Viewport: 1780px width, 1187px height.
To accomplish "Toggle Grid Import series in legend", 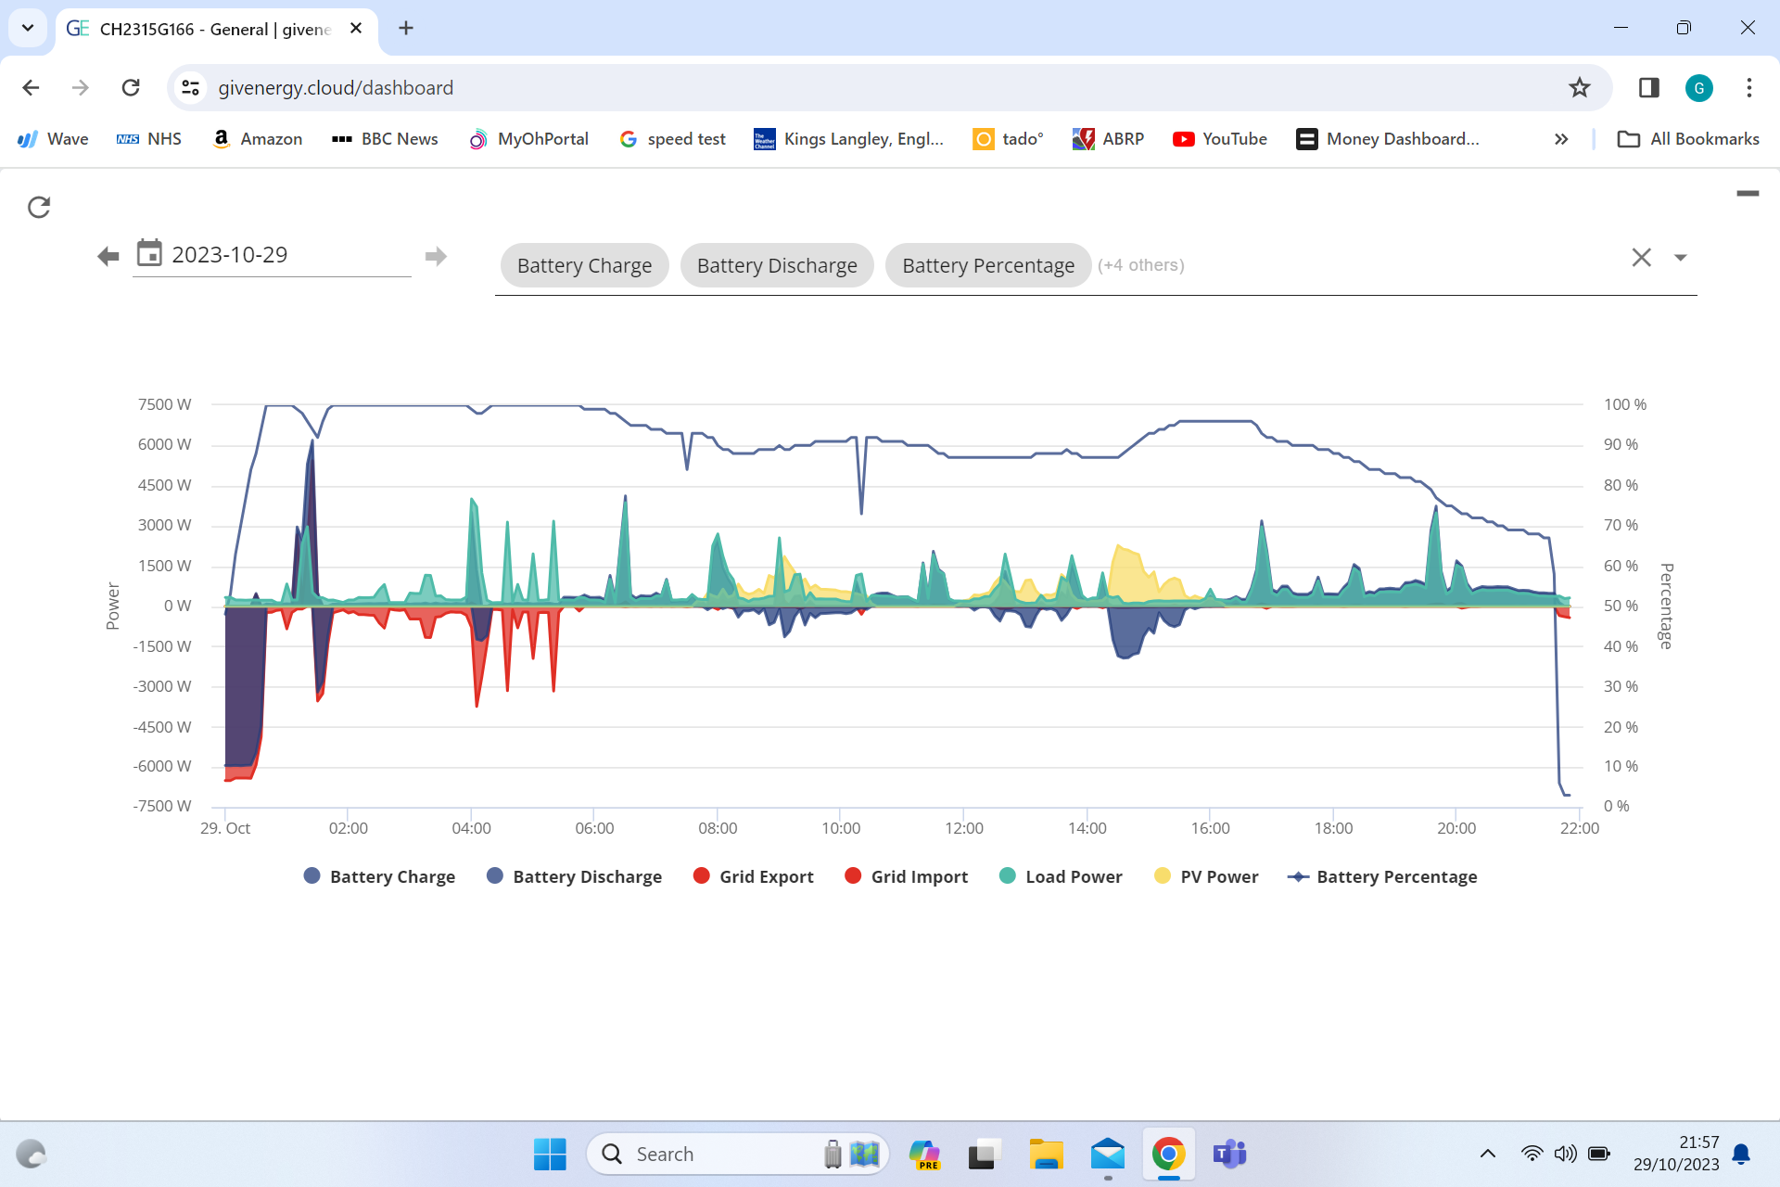I will (x=906, y=876).
